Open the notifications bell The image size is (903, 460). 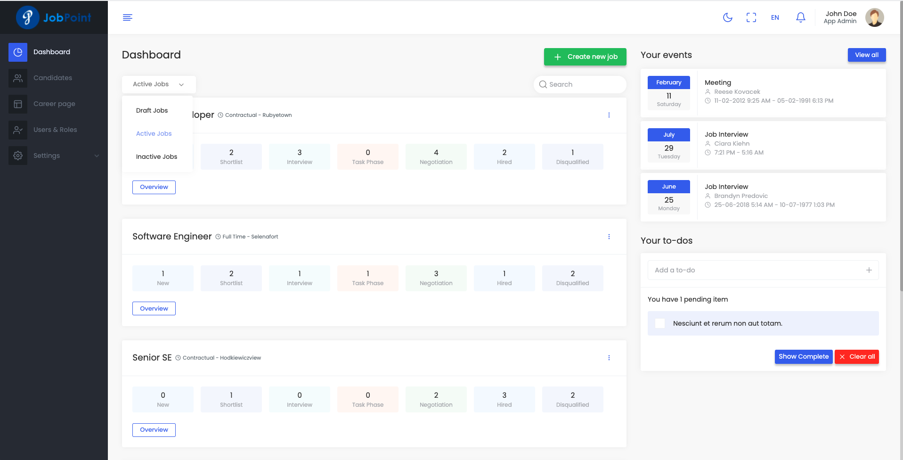[x=800, y=17]
